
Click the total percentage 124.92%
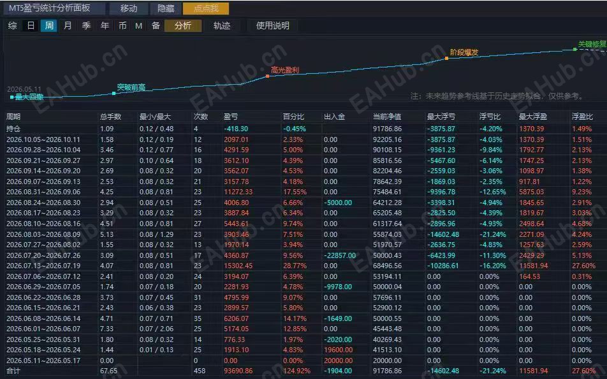click(x=296, y=371)
